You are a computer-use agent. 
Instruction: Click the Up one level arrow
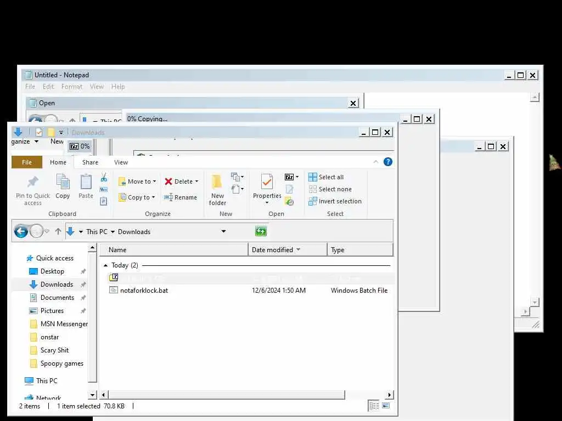(58, 231)
